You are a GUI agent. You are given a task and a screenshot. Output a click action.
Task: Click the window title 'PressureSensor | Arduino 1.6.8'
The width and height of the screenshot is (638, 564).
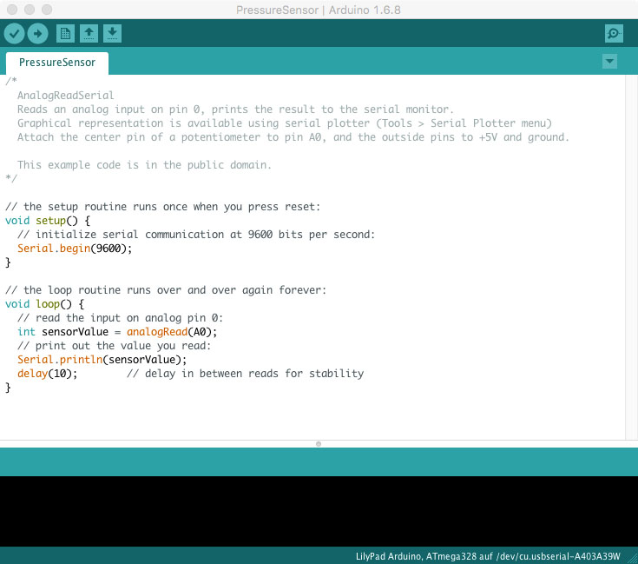(x=319, y=10)
